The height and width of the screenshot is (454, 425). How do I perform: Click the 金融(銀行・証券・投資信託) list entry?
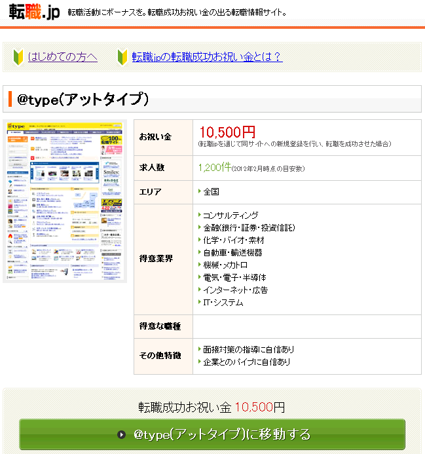click(x=249, y=227)
